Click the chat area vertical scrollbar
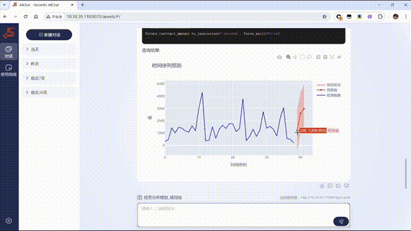The width and height of the screenshot is (411, 231). 406,174
